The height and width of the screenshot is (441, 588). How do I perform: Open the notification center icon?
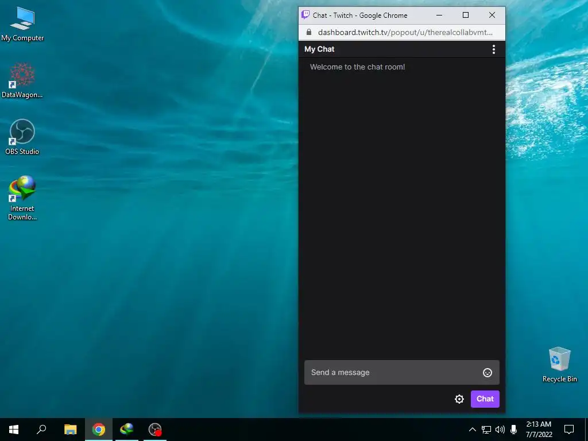(569, 430)
